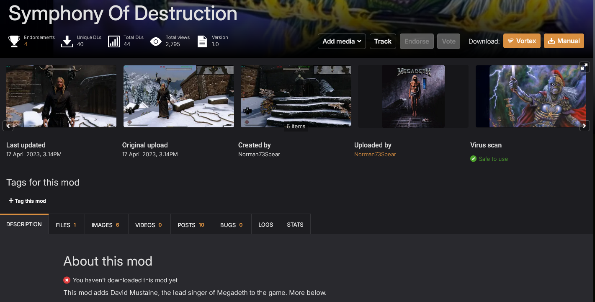Click the Total views count 2,795
Screen dimensions: 595x302
173,44
